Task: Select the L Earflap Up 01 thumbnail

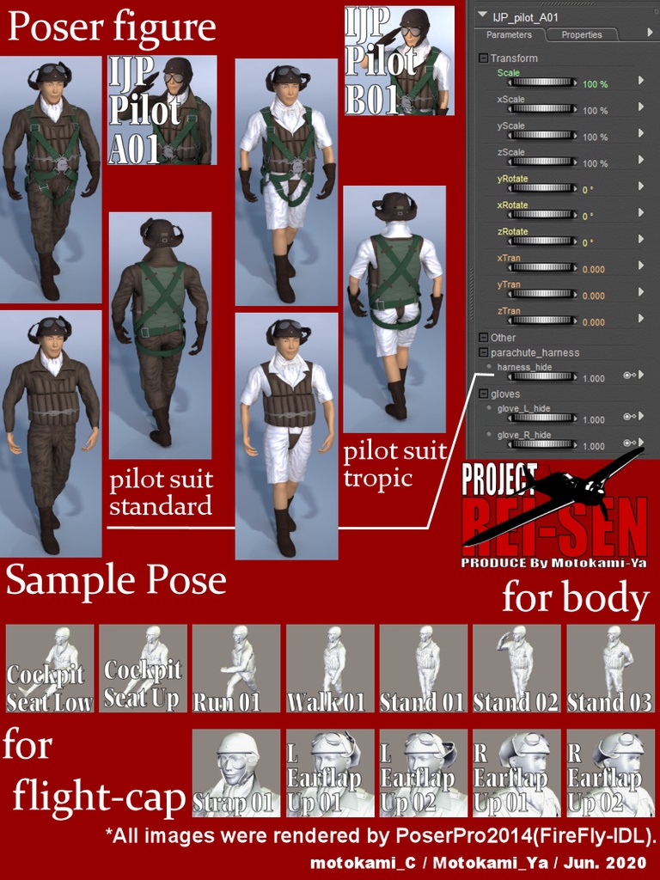Action: 330,773
